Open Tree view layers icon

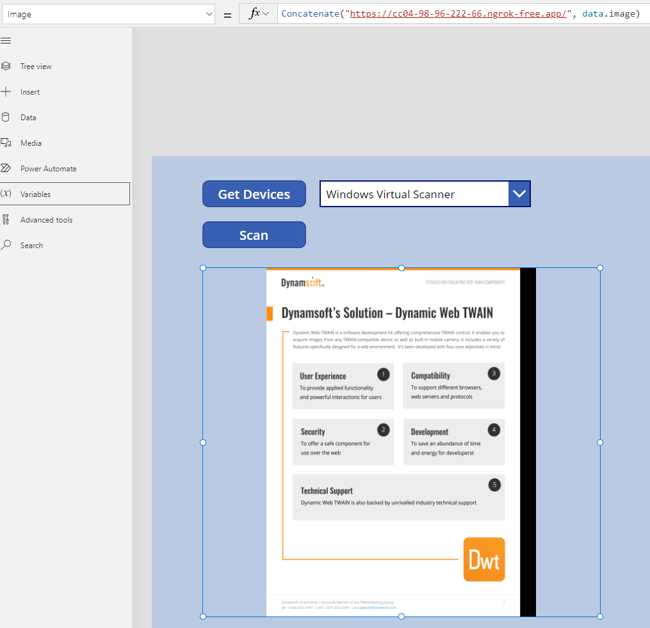[x=6, y=66]
